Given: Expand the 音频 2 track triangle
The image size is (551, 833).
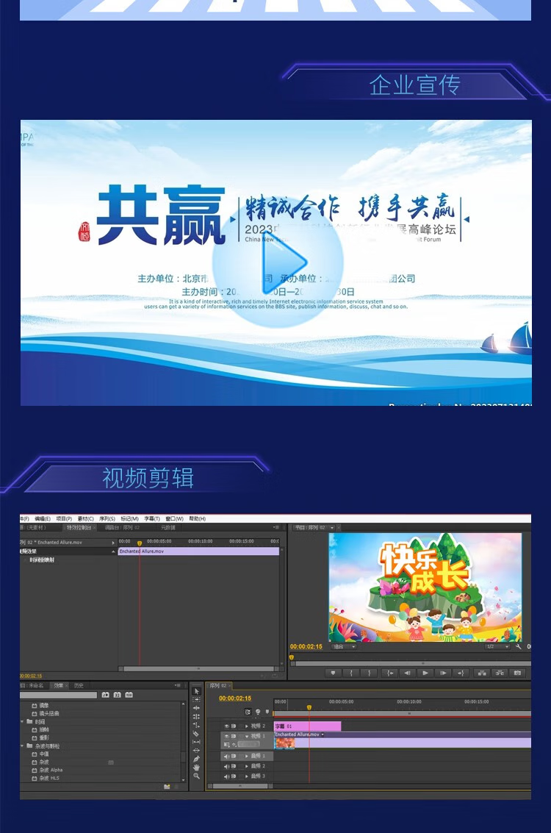Looking at the screenshot, I should click(x=247, y=766).
